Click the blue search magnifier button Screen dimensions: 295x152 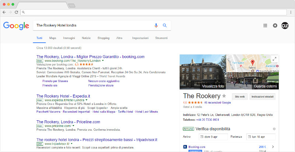point(165,25)
